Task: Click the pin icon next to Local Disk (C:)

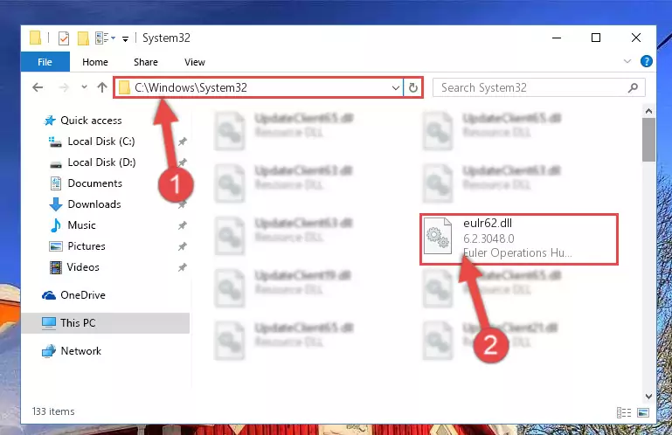Action: pos(183,142)
